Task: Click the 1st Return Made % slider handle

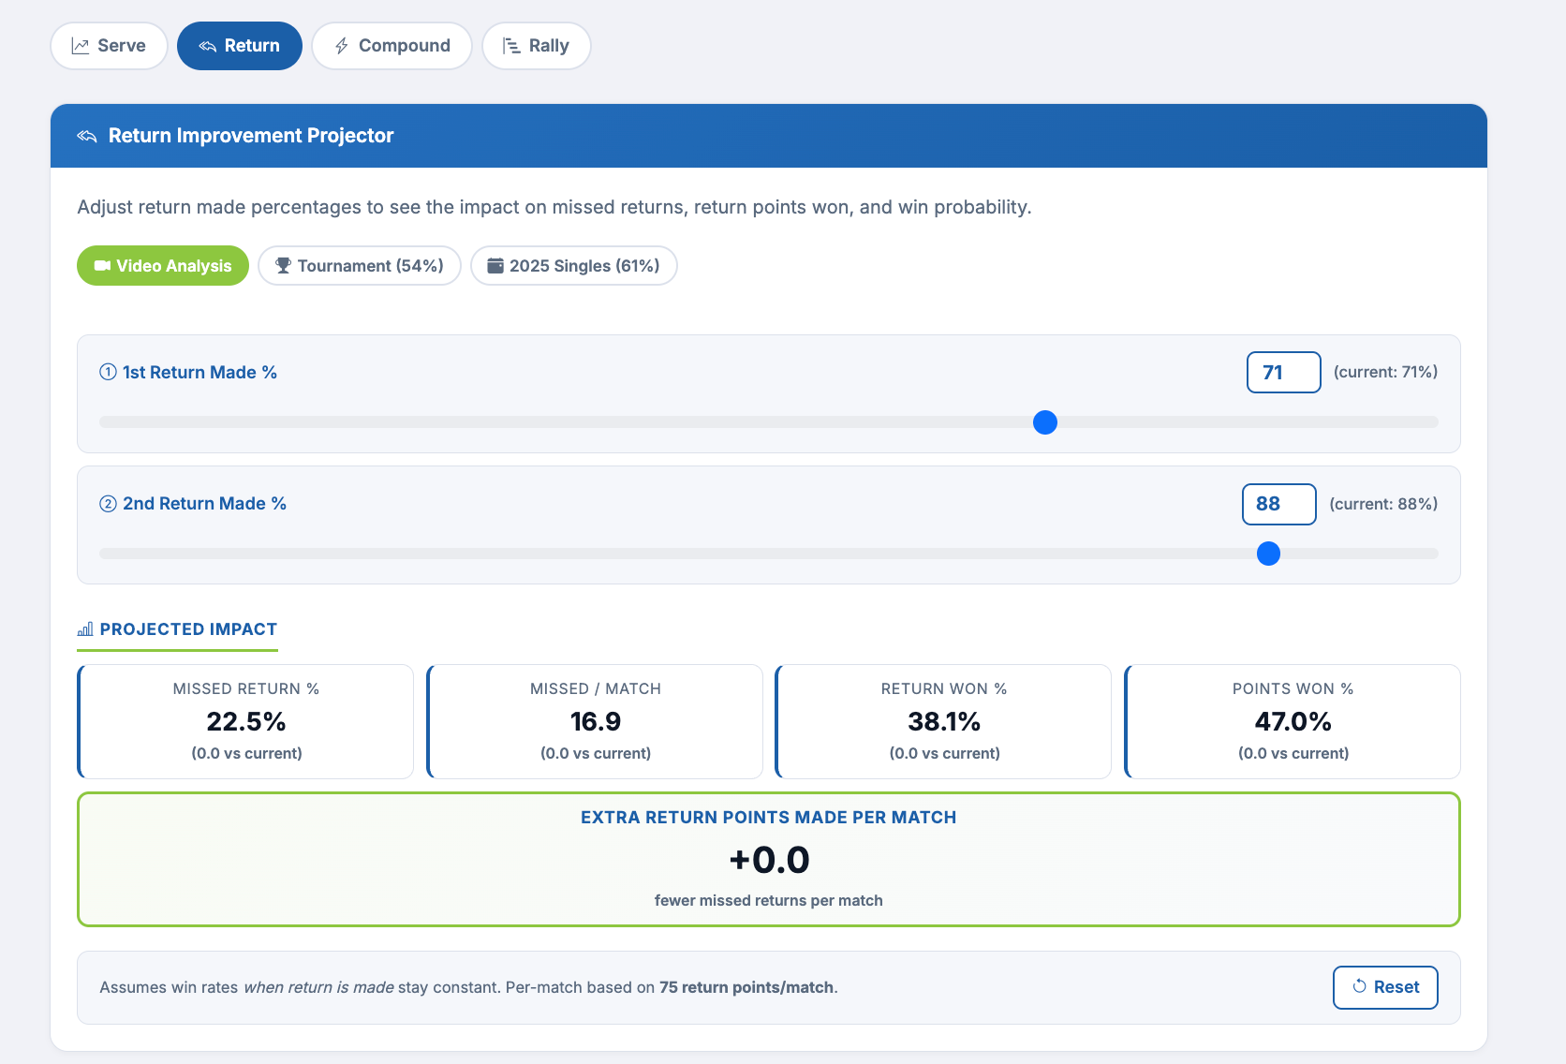Action: [x=1045, y=422]
